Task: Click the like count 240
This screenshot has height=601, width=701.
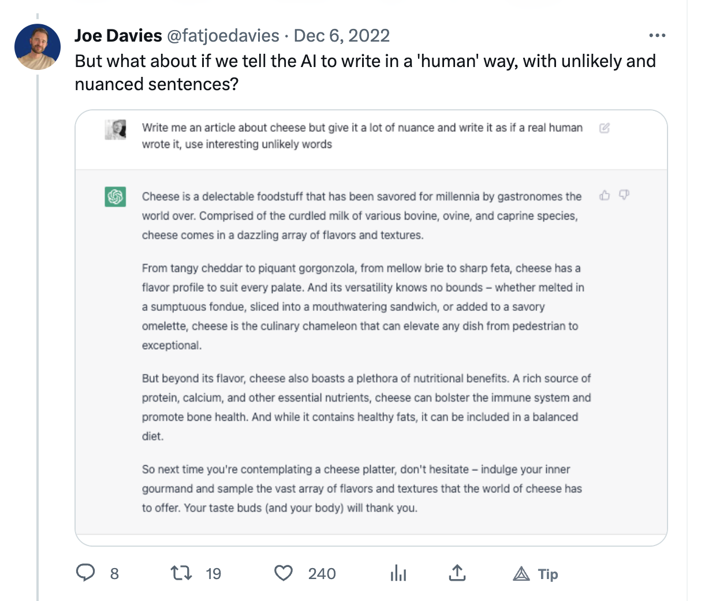Action: pyautogui.click(x=322, y=573)
